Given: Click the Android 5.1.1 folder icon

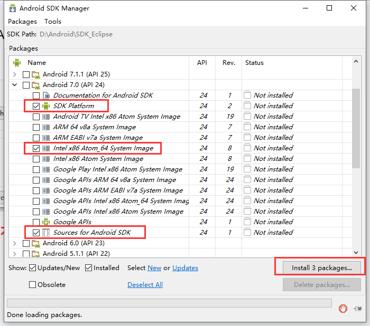Looking at the screenshot, I should point(36,254).
